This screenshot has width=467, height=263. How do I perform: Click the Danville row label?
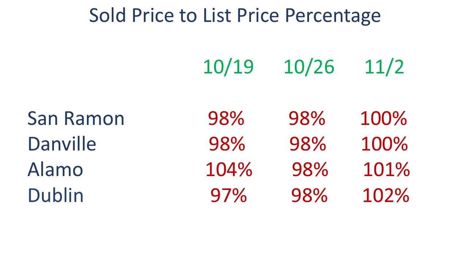click(62, 144)
